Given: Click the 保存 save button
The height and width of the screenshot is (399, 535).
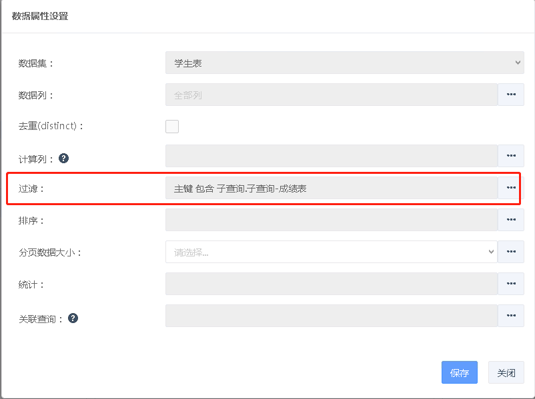Looking at the screenshot, I should pyautogui.click(x=459, y=373).
